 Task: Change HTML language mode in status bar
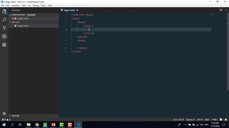214,119
